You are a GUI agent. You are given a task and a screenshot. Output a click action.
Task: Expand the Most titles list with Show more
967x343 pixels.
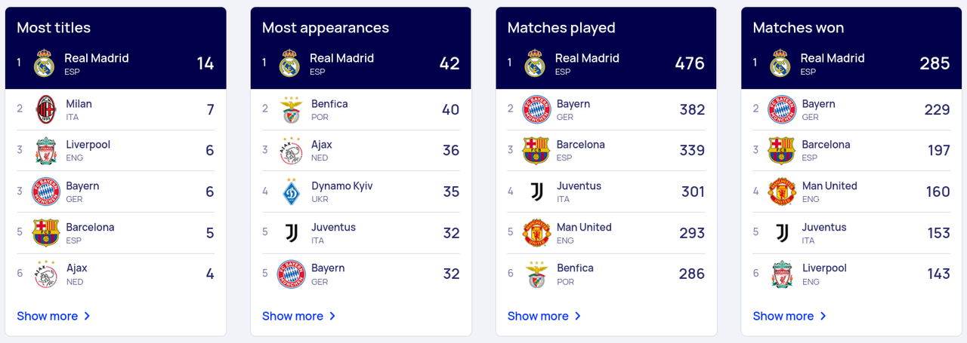tap(54, 316)
